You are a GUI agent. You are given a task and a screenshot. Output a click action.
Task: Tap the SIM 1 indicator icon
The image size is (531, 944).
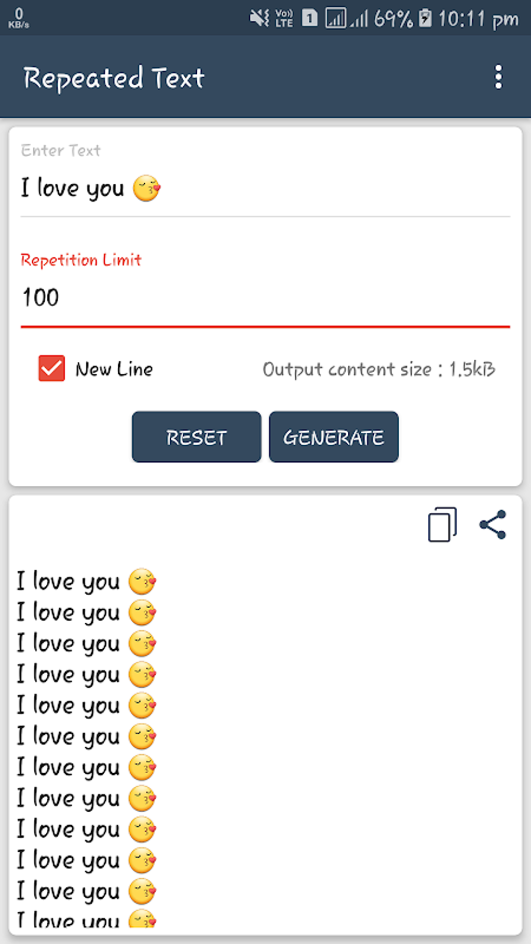[x=310, y=19]
